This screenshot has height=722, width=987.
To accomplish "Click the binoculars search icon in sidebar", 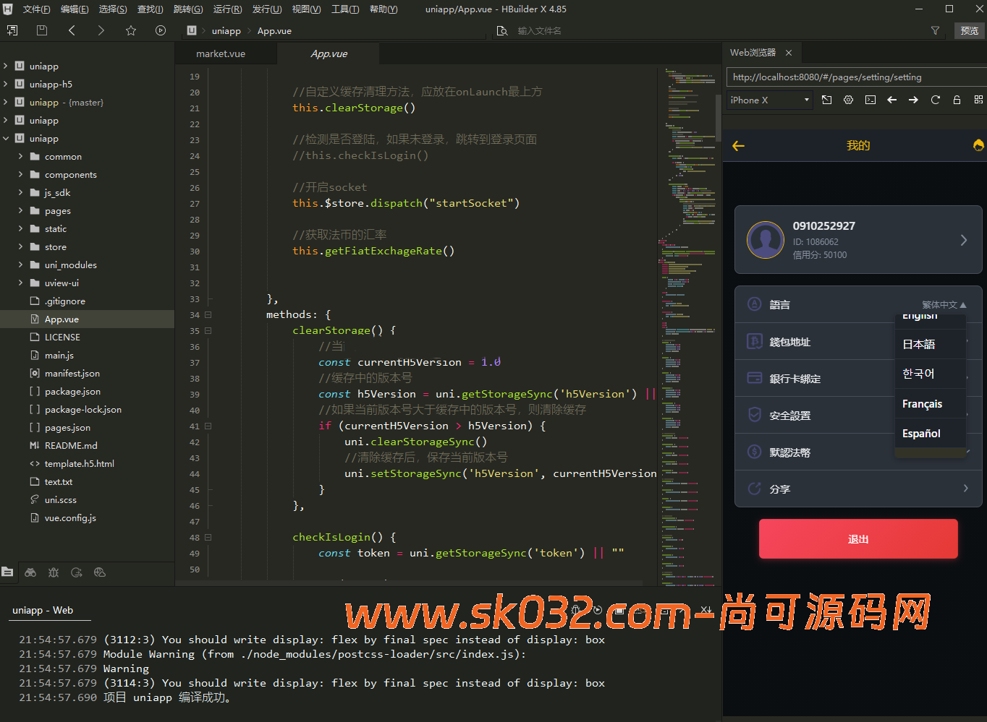I will [30, 572].
